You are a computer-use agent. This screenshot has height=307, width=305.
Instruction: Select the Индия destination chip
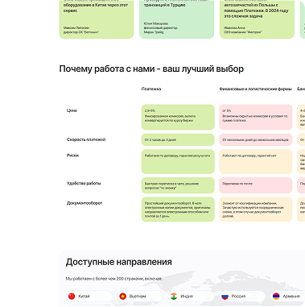pos(192,297)
